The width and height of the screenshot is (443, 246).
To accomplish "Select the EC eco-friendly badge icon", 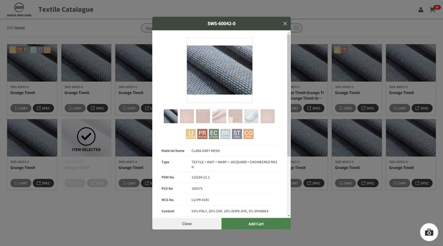I will click(x=214, y=134).
